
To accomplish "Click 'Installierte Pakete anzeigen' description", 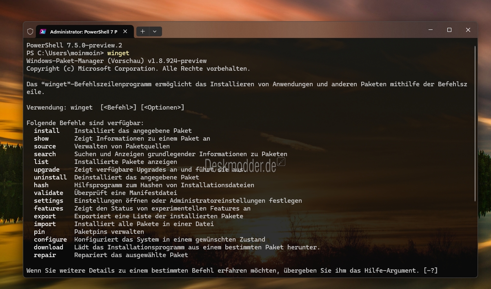I will pyautogui.click(x=126, y=162).
